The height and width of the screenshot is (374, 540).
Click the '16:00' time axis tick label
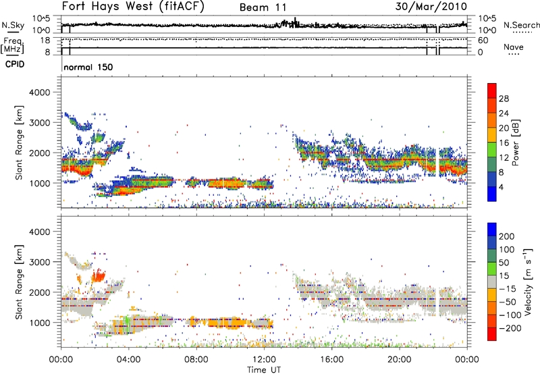[331, 360]
